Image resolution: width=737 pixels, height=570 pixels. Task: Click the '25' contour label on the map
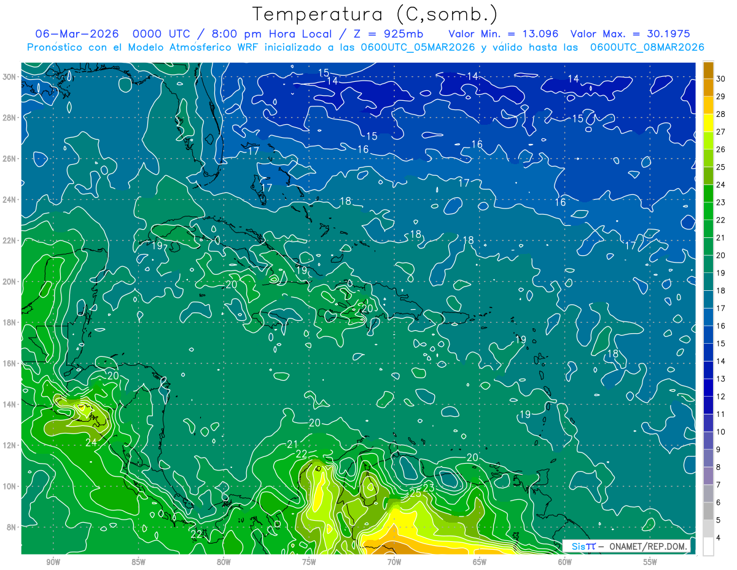(415, 494)
